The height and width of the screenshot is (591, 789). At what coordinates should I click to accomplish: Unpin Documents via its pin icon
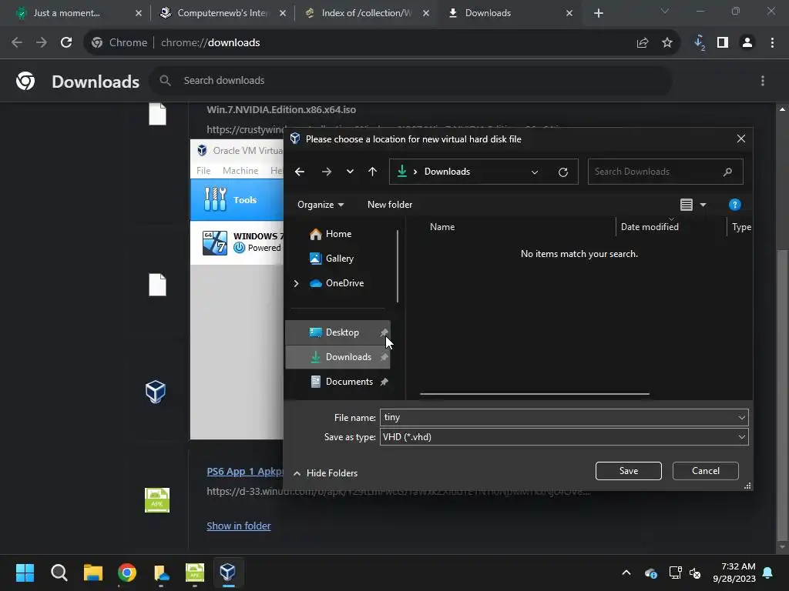(x=384, y=382)
